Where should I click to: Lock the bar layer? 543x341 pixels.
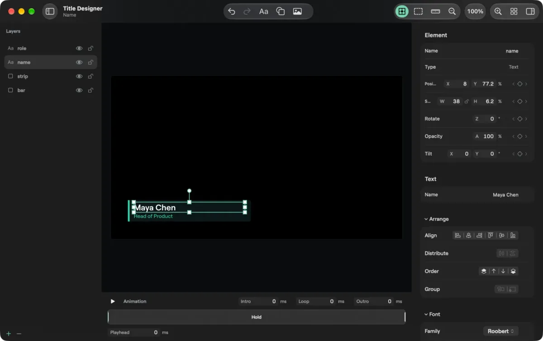pyautogui.click(x=90, y=90)
